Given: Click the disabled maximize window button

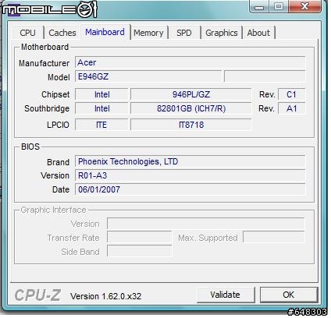Looking at the screenshot, I should (x=279, y=6).
